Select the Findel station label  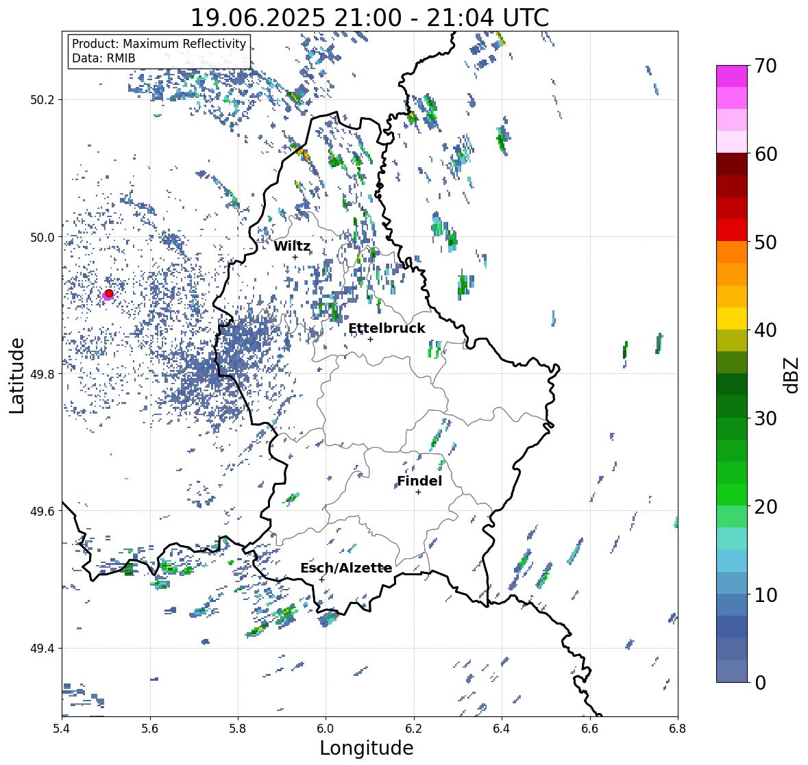tap(419, 481)
